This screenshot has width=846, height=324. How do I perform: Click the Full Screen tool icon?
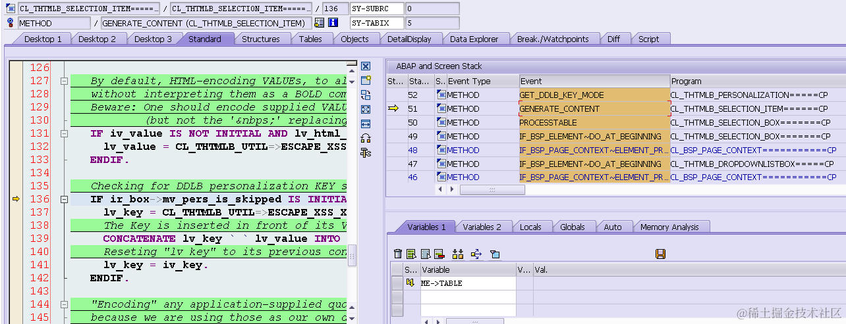366,110
